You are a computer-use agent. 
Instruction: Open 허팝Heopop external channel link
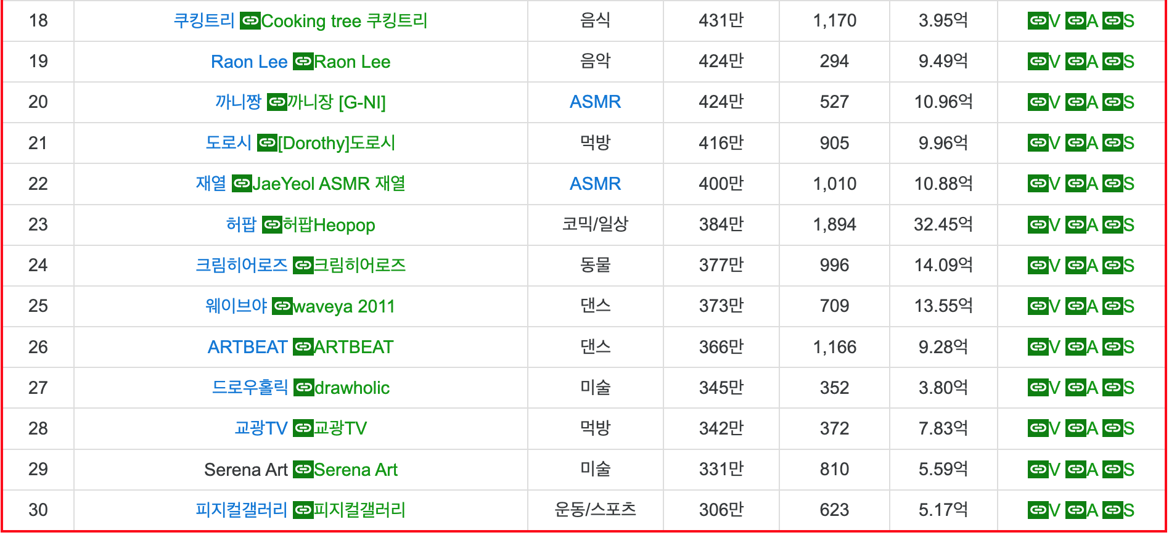coord(319,225)
